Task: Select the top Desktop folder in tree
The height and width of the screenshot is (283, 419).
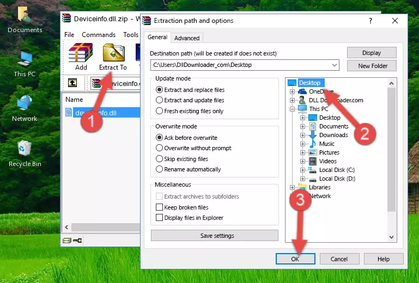Action: coord(309,83)
